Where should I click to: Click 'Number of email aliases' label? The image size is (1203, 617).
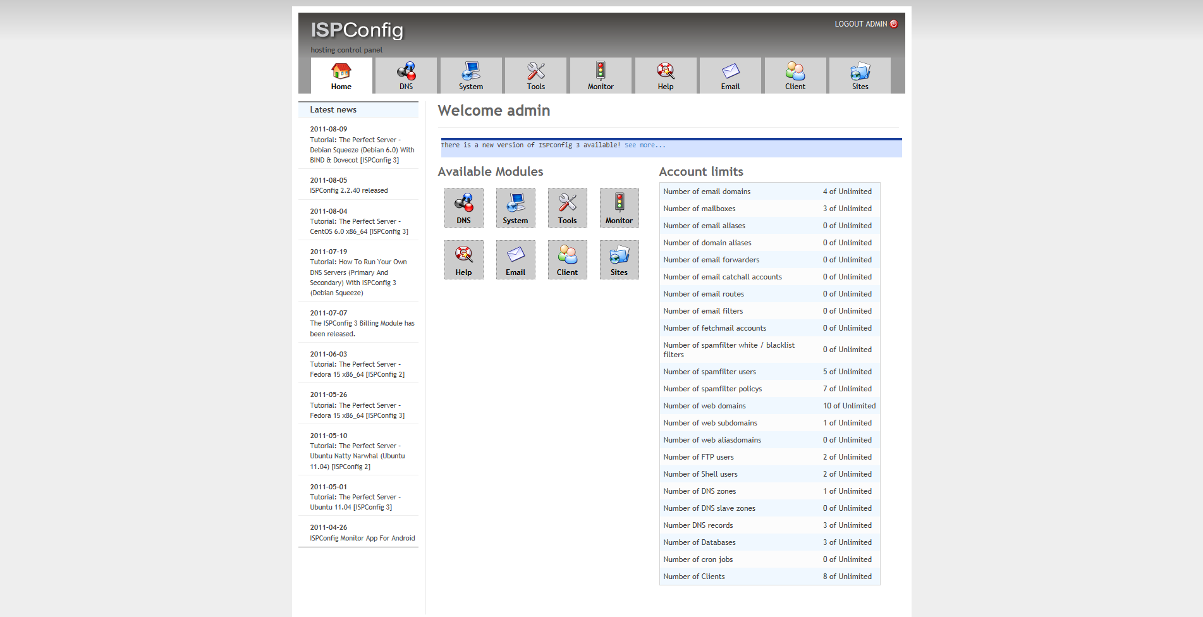(x=704, y=226)
